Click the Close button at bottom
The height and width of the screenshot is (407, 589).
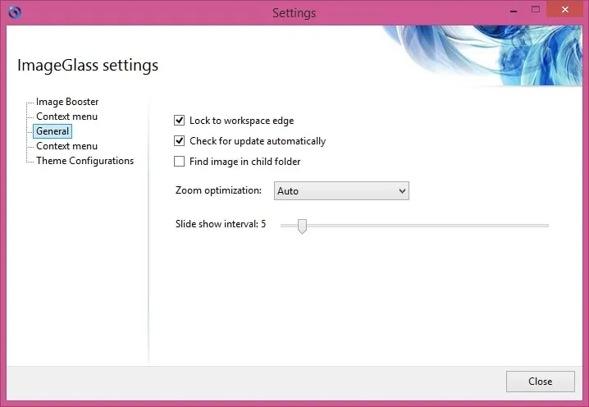tap(540, 381)
